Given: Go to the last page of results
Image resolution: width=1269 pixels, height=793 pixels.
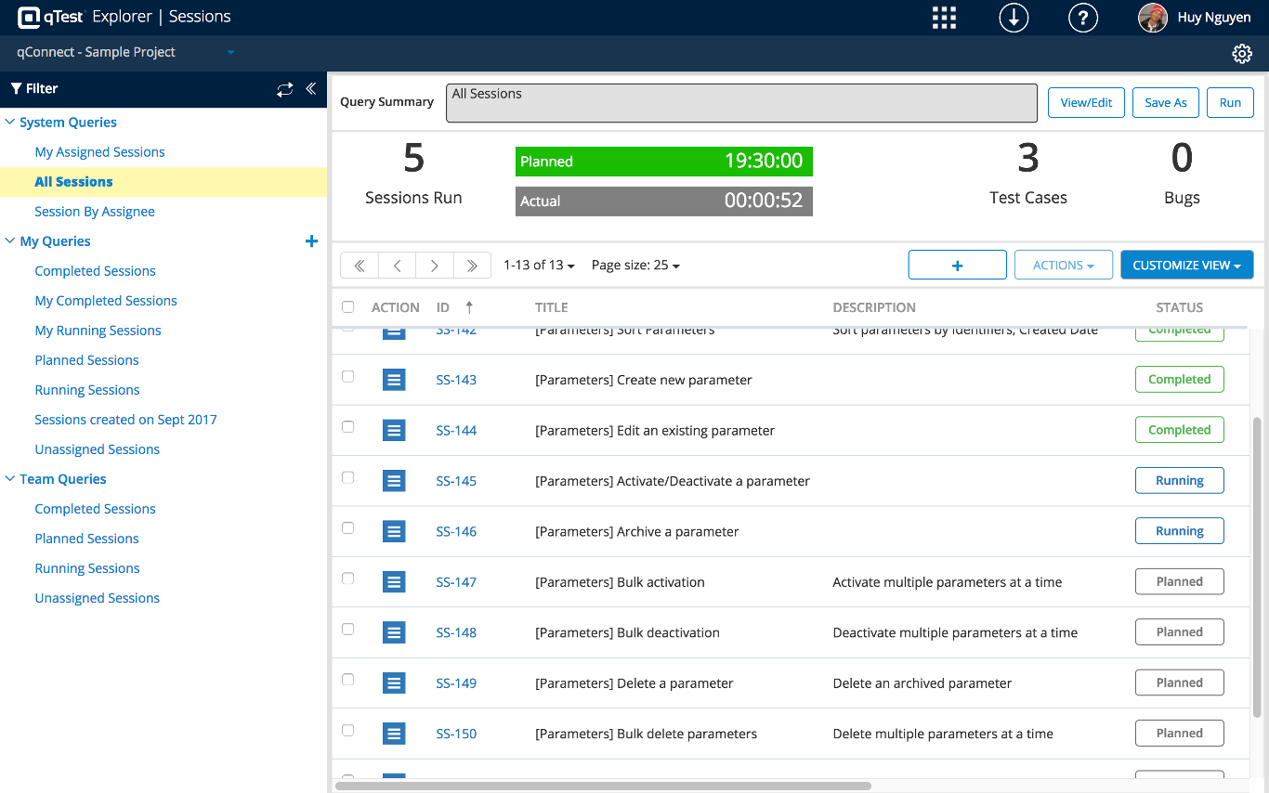Looking at the screenshot, I should click(x=472, y=266).
